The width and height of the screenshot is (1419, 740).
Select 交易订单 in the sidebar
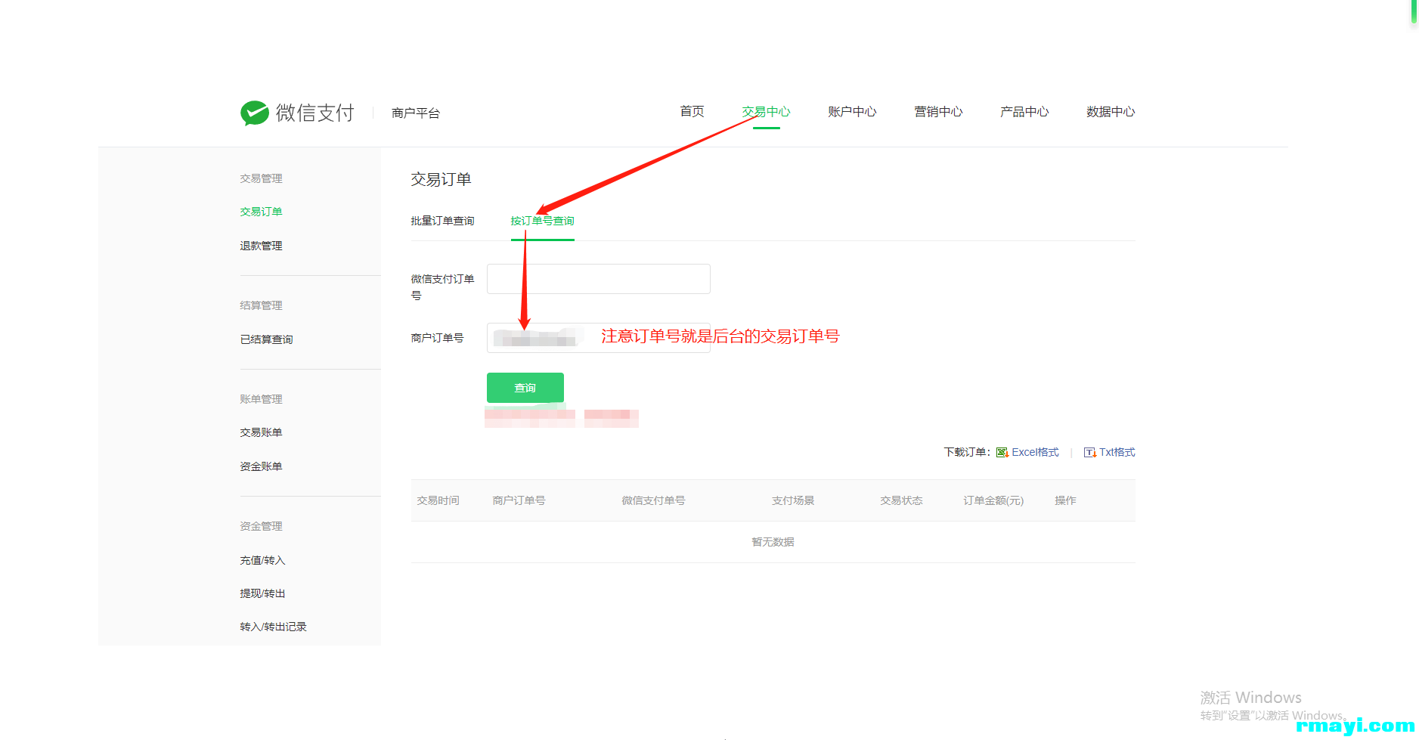(x=261, y=212)
